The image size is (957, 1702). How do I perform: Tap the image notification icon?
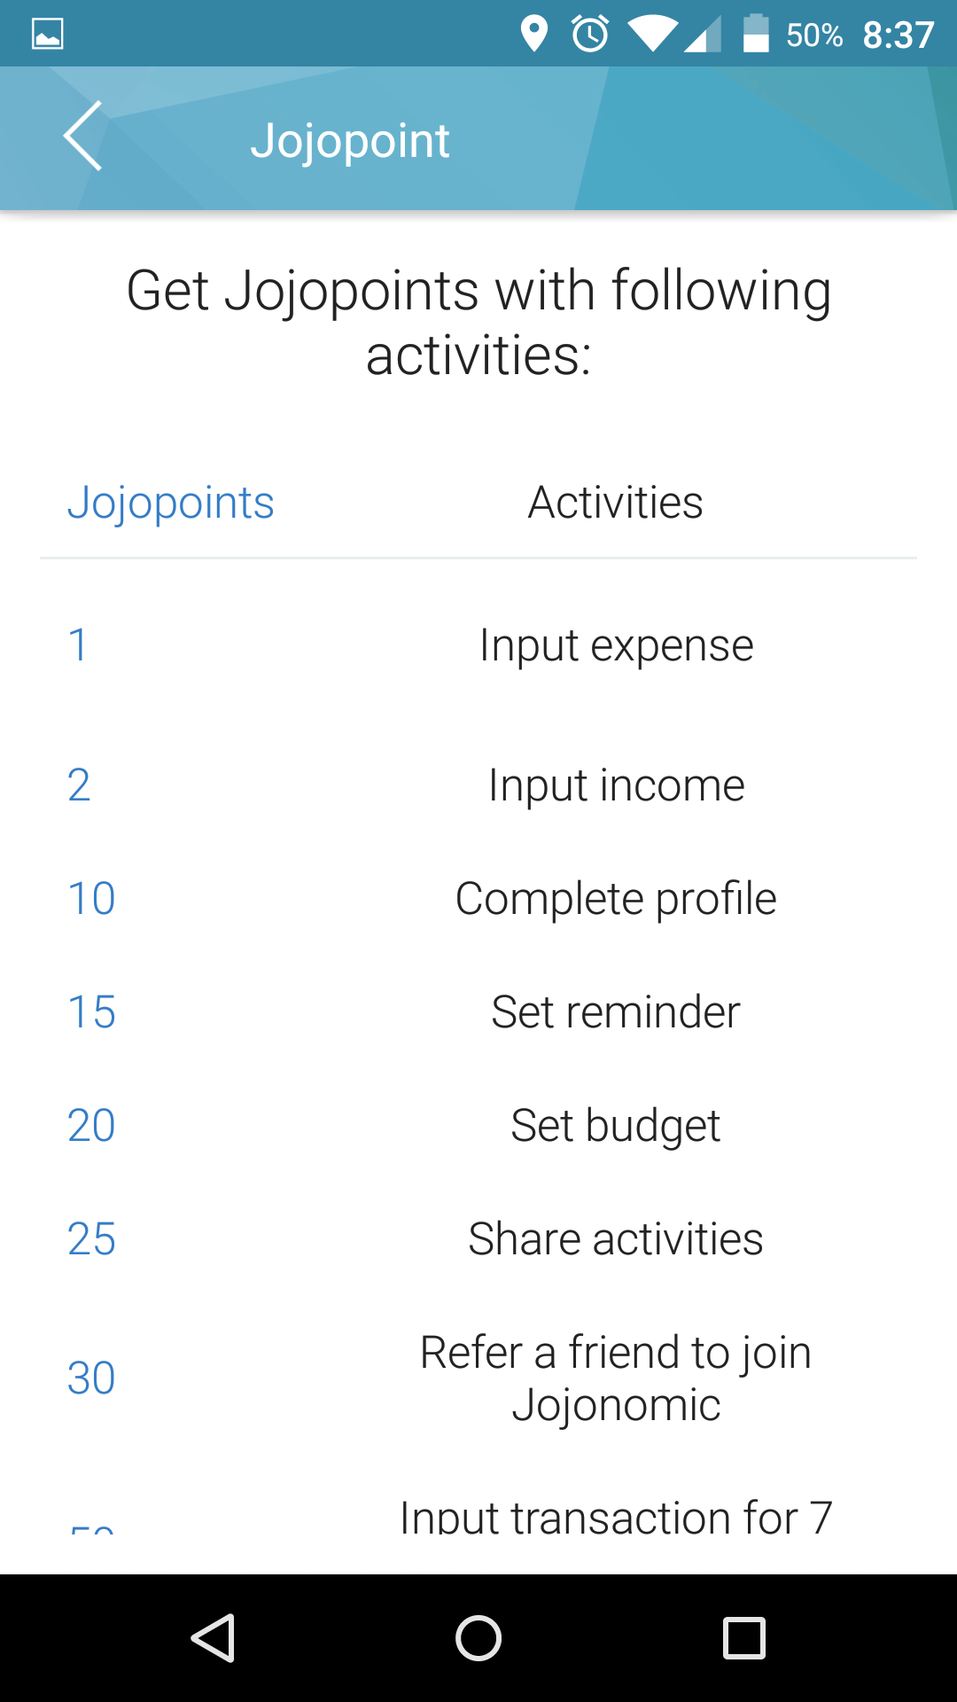click(x=48, y=35)
